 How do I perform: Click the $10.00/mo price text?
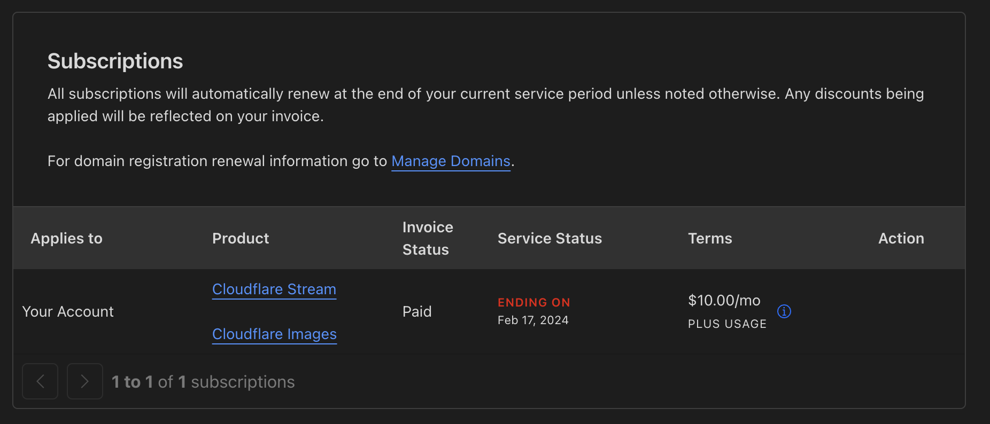pos(724,300)
